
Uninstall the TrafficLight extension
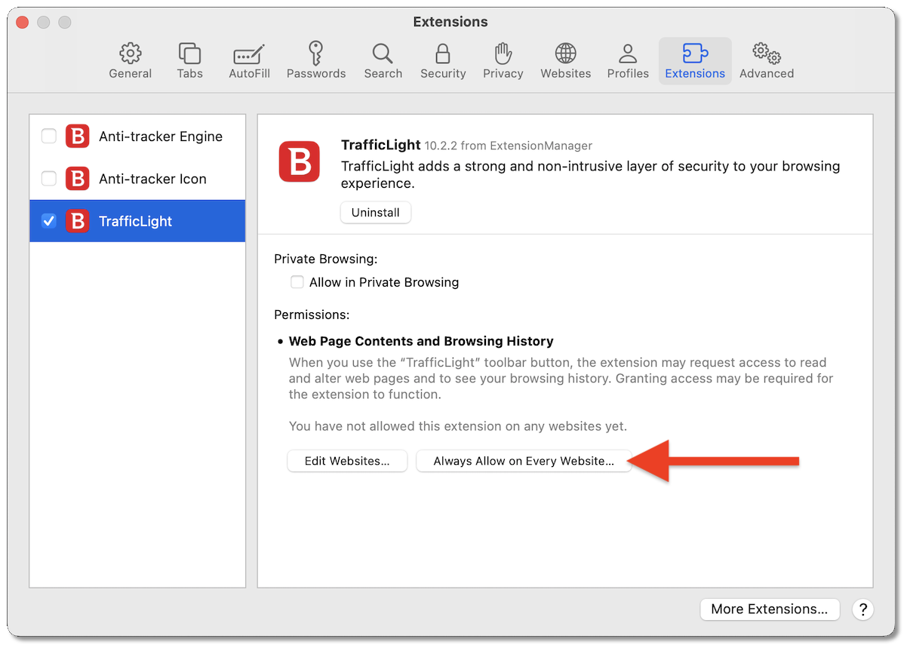(x=375, y=212)
